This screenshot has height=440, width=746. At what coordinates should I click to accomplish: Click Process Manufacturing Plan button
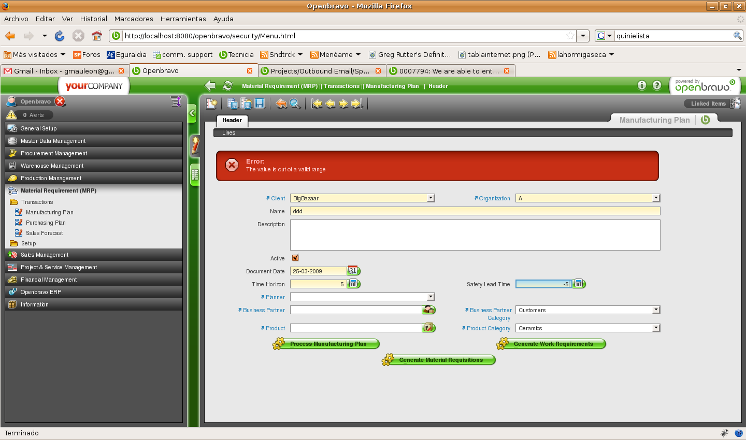[328, 344]
